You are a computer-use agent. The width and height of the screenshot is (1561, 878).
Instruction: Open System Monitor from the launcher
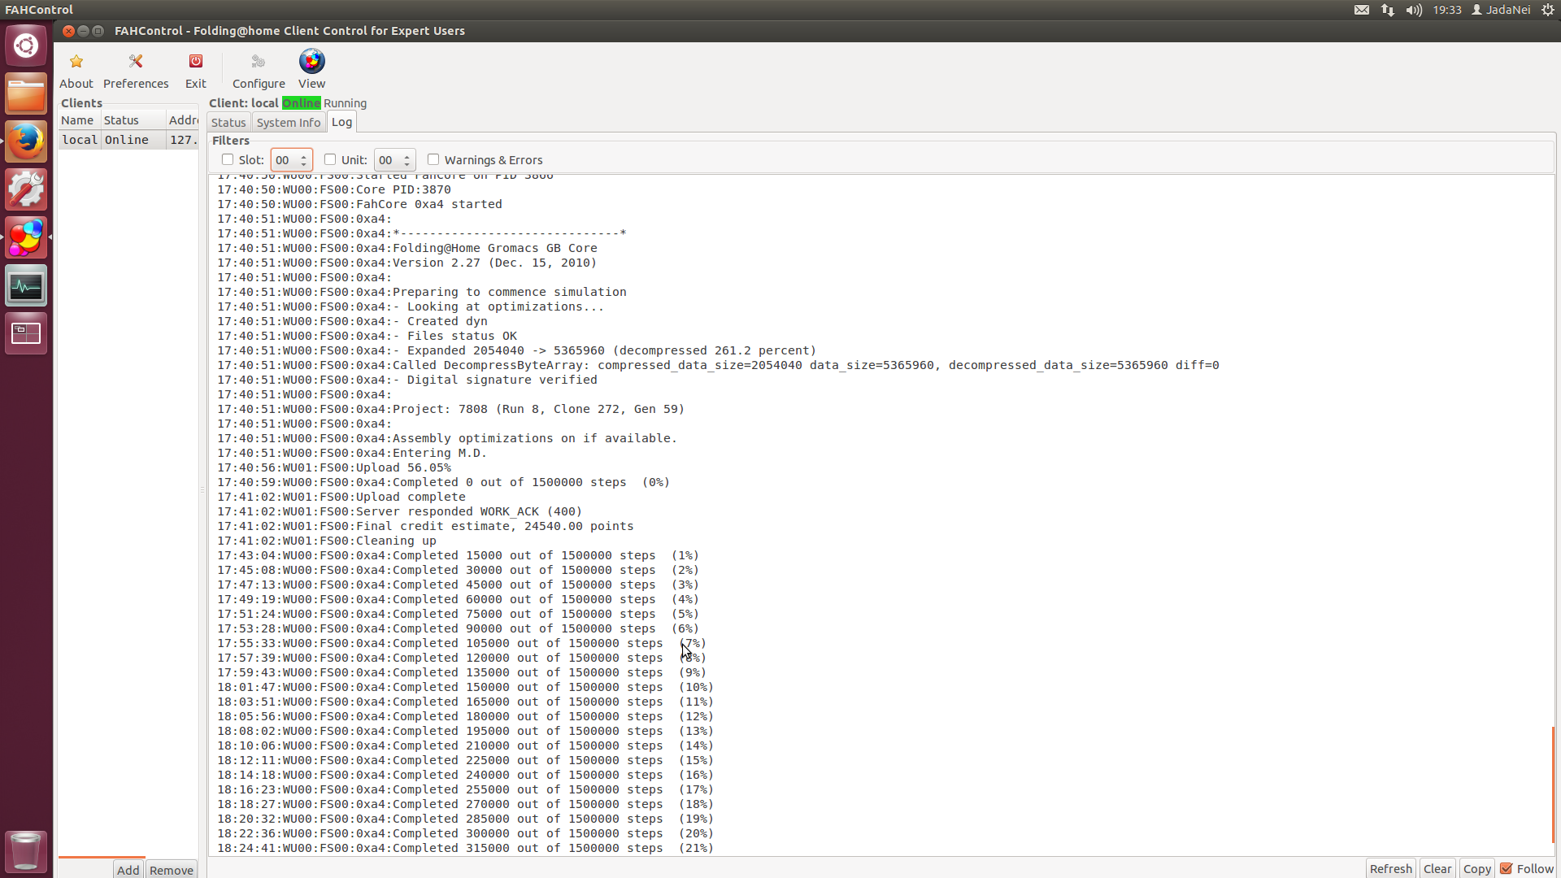[26, 285]
